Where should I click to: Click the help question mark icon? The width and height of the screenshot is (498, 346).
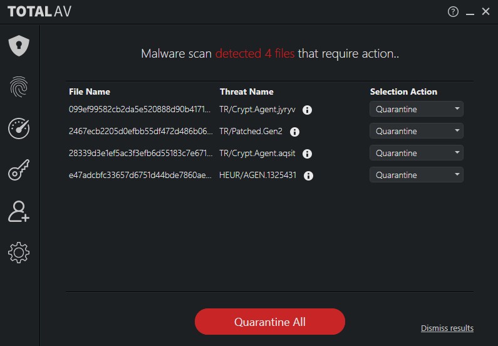(x=453, y=12)
